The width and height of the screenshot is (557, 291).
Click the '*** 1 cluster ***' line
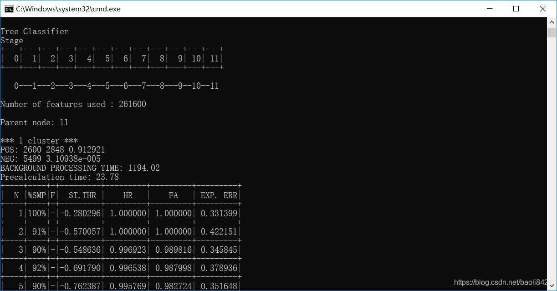[39, 141]
